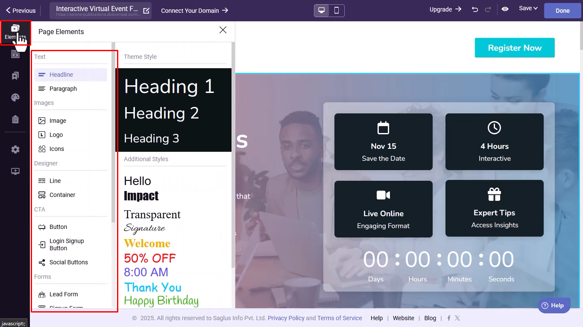Open the footer Facebook icon

pyautogui.click(x=449, y=318)
